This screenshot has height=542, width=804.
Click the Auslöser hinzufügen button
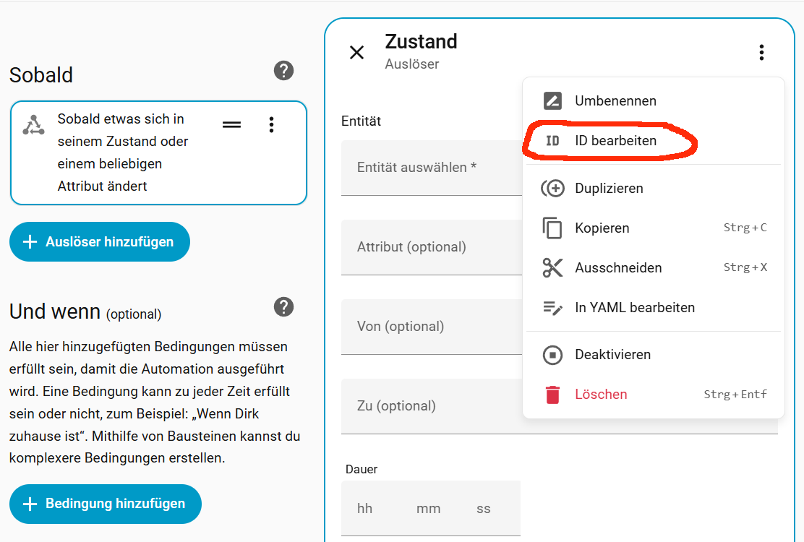tap(100, 242)
